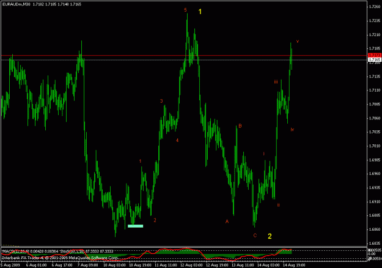This screenshot has height=268, width=382.
Task: Select the red corrective wave A label
Action: click(x=227, y=221)
